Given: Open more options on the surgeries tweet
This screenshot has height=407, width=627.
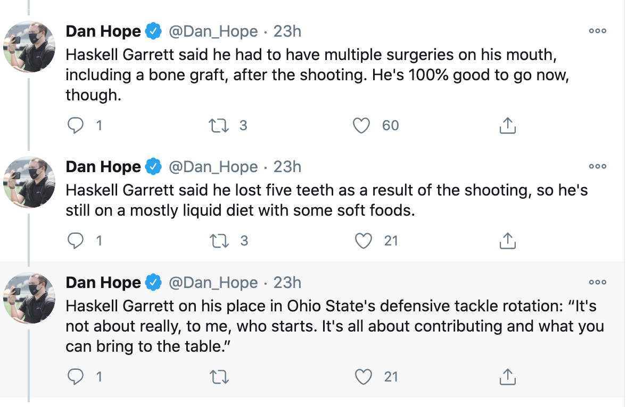Looking at the screenshot, I should coord(597,31).
